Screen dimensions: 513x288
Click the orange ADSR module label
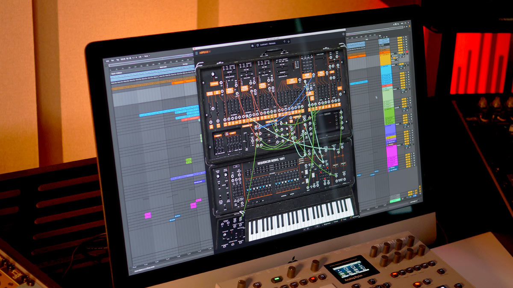307,76
